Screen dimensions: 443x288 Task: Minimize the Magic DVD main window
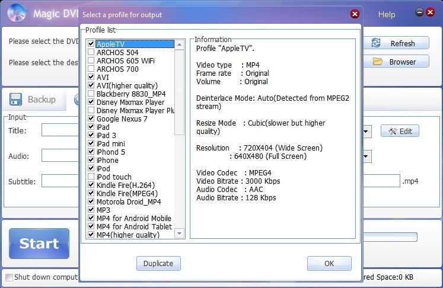[x=419, y=12]
